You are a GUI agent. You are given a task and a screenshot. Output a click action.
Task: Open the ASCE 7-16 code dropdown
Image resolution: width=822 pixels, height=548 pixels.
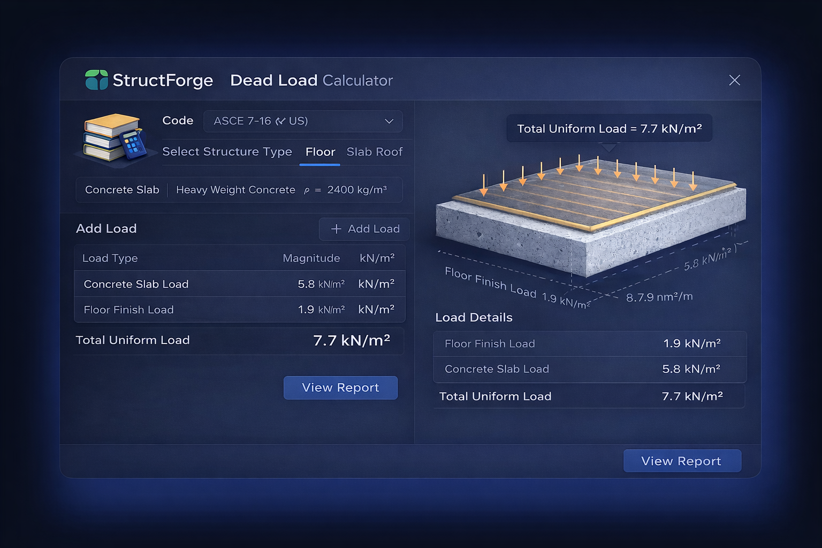(302, 121)
